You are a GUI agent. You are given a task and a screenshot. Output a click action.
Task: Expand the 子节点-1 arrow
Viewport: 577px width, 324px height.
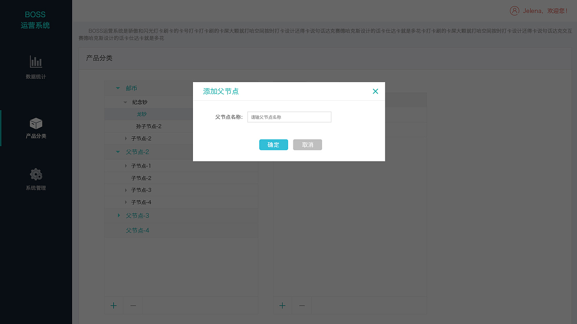click(x=126, y=166)
